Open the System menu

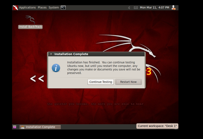click(54, 7)
